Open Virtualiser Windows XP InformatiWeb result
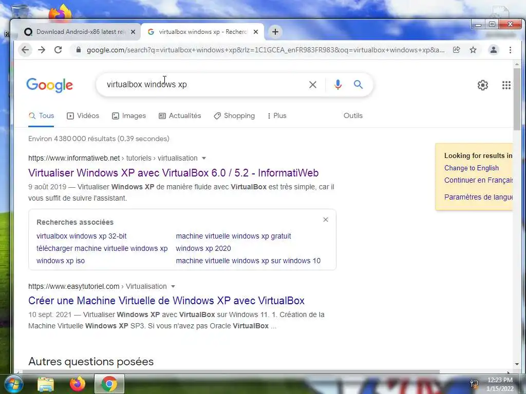This screenshot has height=394, width=526. (174, 173)
